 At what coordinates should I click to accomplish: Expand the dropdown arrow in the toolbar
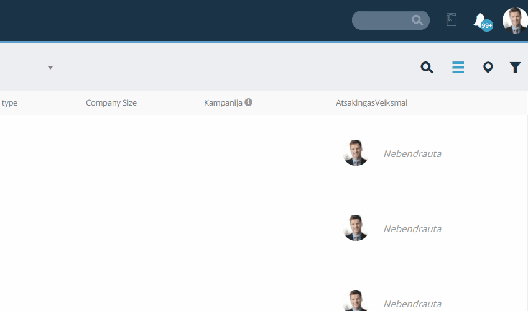pyautogui.click(x=50, y=68)
